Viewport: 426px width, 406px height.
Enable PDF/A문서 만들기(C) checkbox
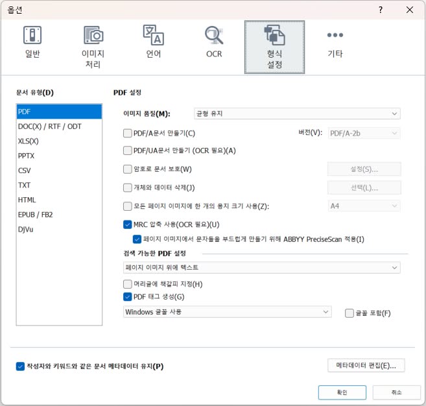click(x=128, y=133)
